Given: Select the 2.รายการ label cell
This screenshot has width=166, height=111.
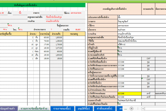Looking at the screenshot, I should click(x=103, y=21).
